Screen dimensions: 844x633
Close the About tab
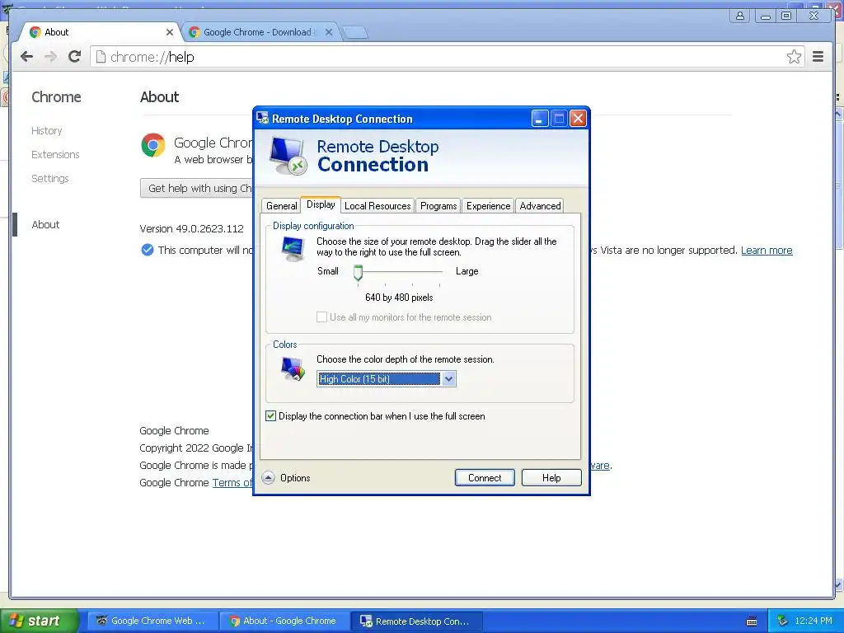point(170,32)
